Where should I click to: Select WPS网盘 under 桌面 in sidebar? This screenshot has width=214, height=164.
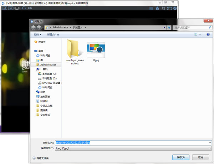point(45,56)
